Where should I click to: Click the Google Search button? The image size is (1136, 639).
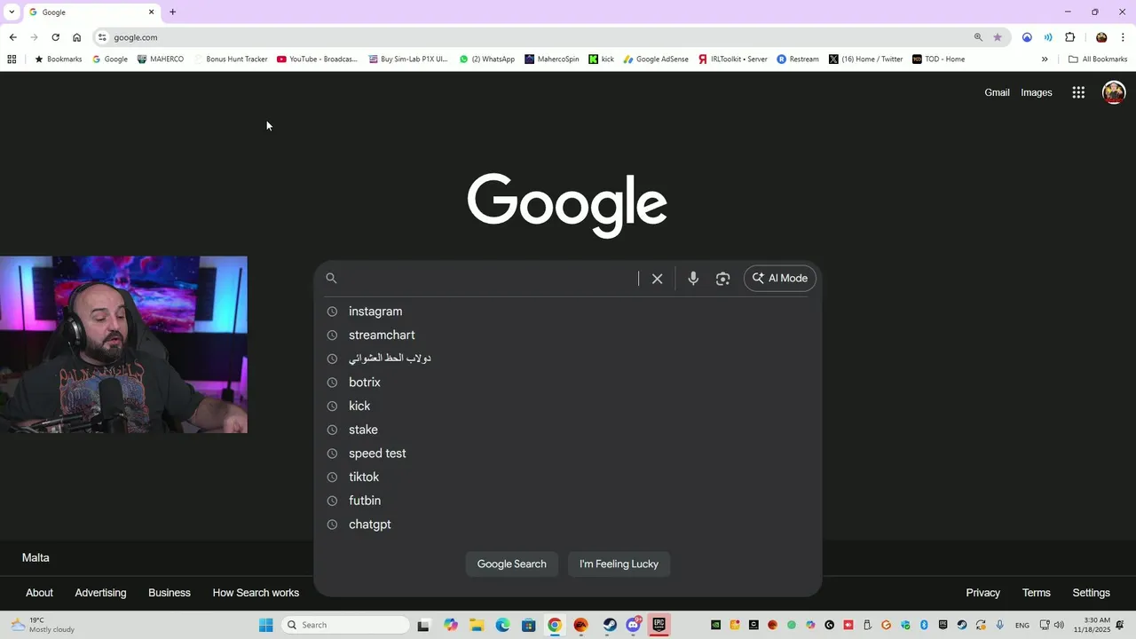512,564
